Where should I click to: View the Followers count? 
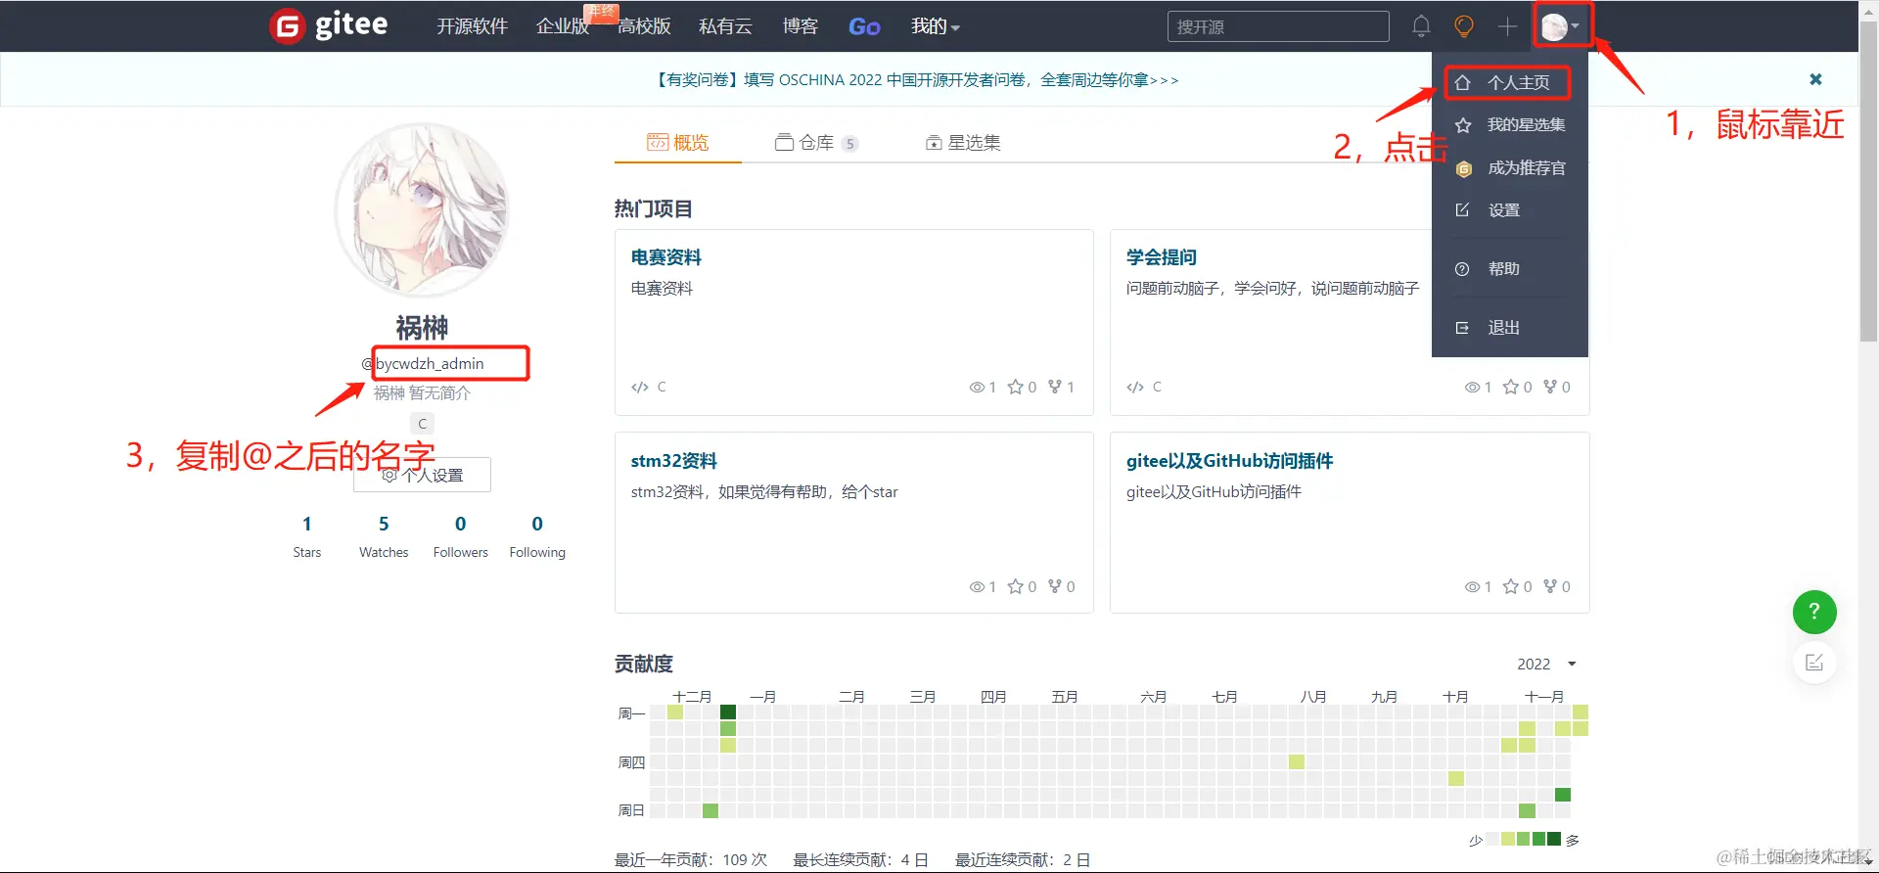tap(460, 524)
